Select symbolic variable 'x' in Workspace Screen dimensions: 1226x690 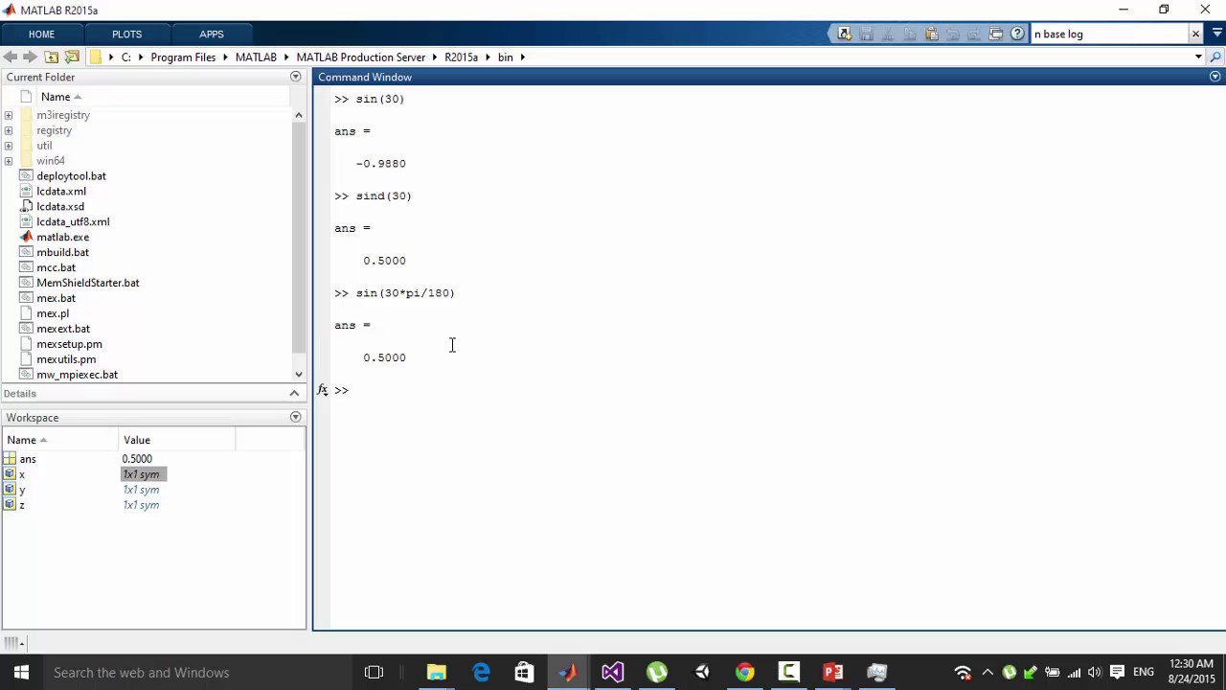tap(22, 474)
